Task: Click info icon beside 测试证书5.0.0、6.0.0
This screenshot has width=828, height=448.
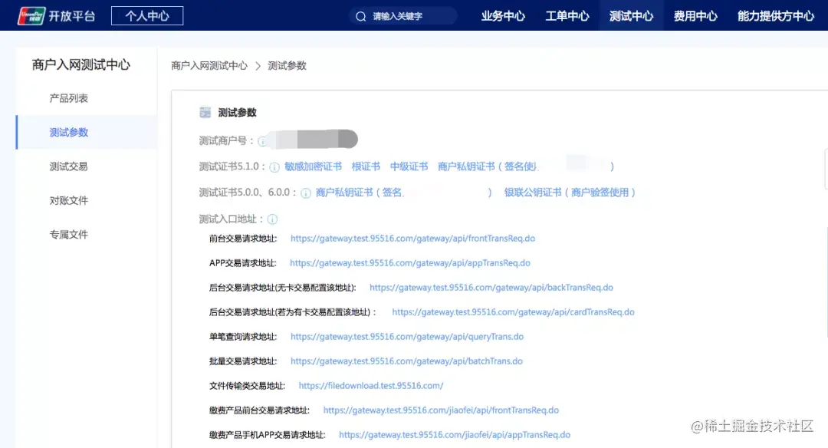Action: [306, 193]
